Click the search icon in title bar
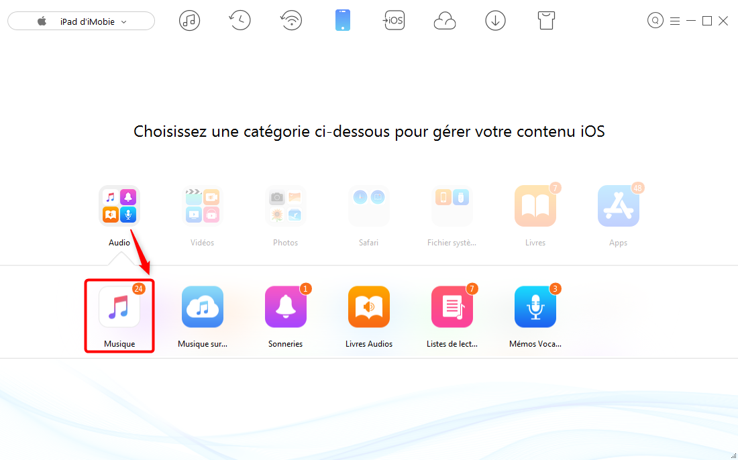 tap(655, 21)
